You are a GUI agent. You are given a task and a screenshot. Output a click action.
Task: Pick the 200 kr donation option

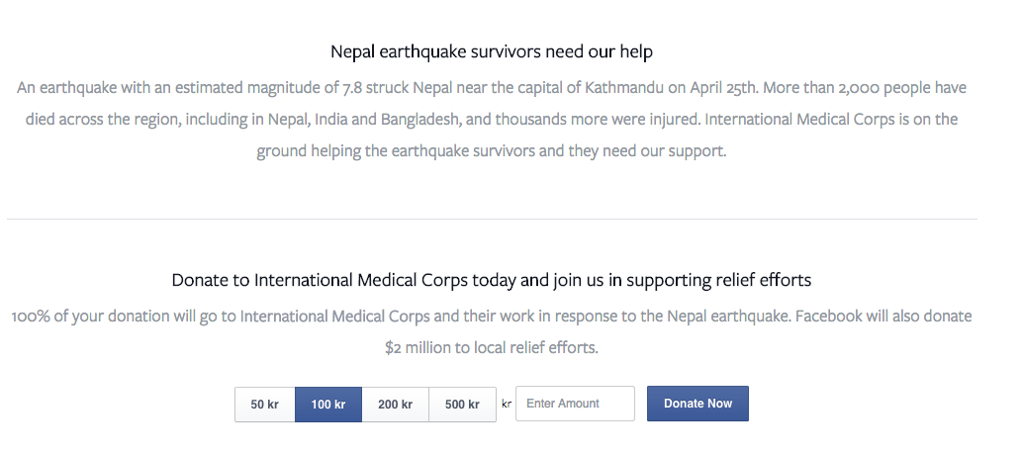(395, 405)
